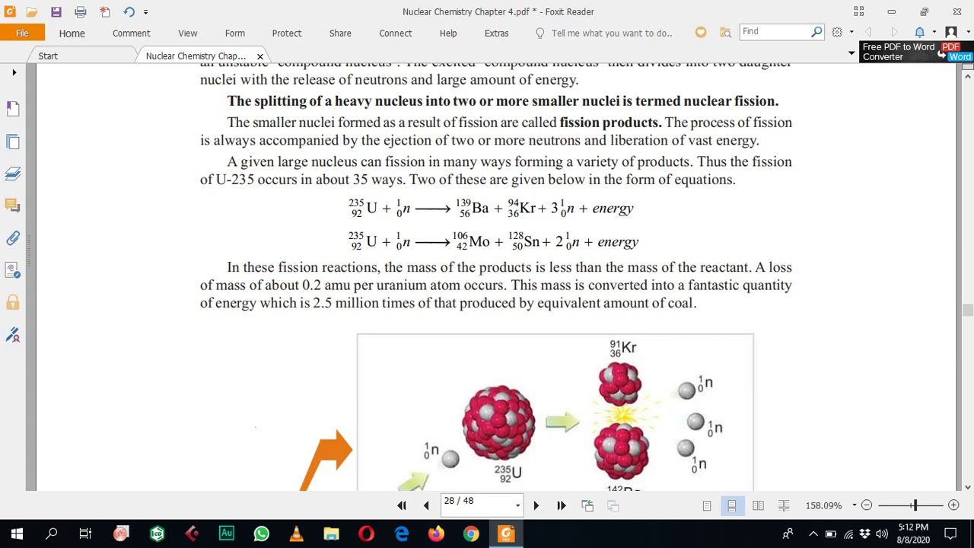The height and width of the screenshot is (548, 974).
Task: Select continuous page view mode
Action: coord(732,505)
